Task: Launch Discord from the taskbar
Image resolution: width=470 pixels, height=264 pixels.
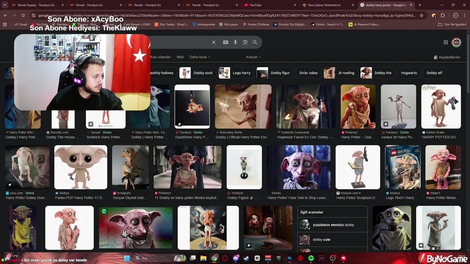Action: point(236,258)
